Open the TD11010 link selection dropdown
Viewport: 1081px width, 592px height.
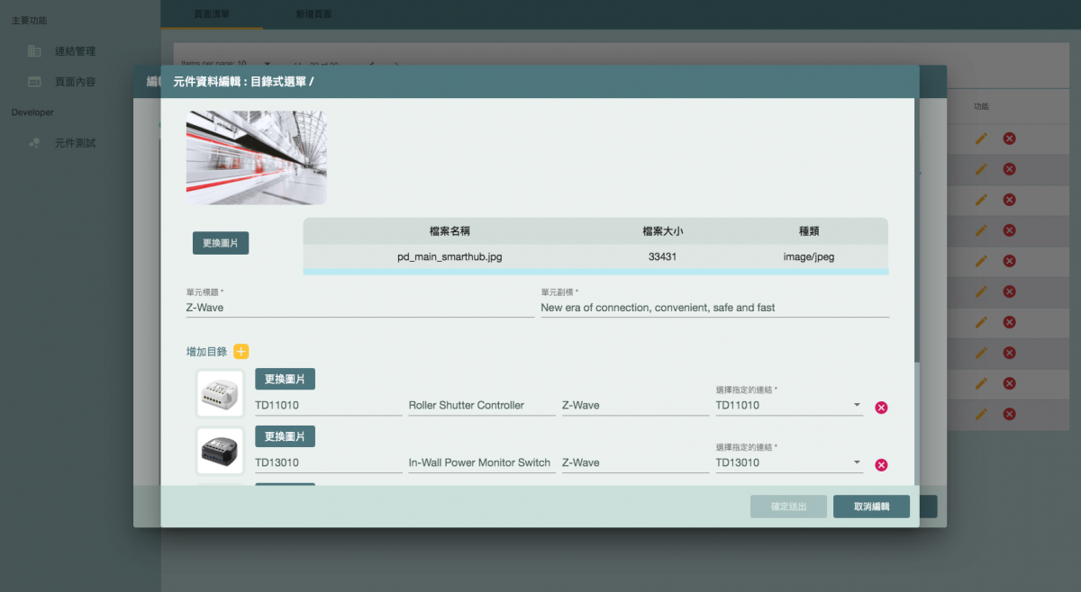click(788, 406)
